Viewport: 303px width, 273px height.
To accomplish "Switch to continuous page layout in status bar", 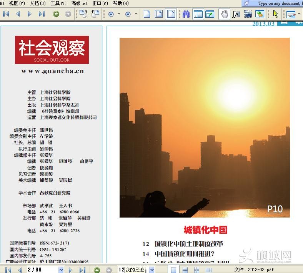I will click(x=186, y=270).
